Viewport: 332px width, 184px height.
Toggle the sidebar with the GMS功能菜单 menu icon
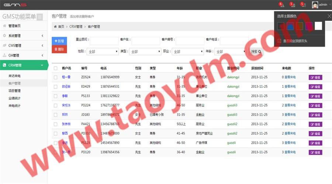tap(39, 17)
